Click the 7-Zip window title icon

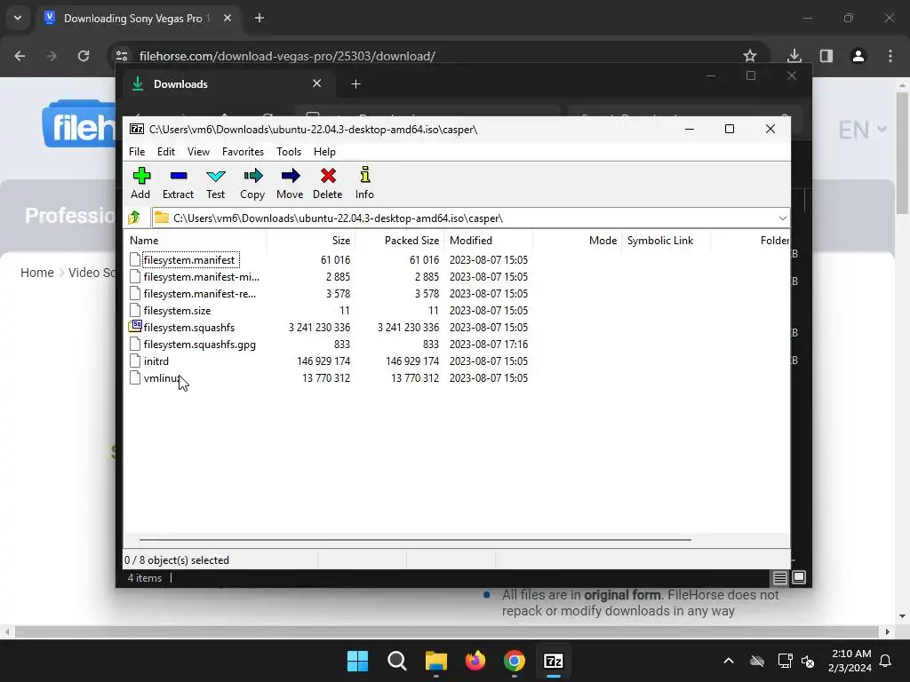pyautogui.click(x=136, y=130)
